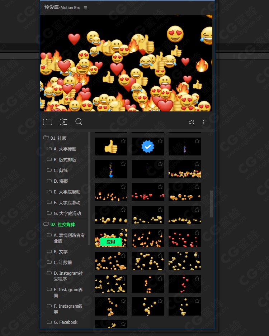This screenshot has width=269, height=336.
Task: Open the E. Instagram界面 folder
Action: point(65,293)
